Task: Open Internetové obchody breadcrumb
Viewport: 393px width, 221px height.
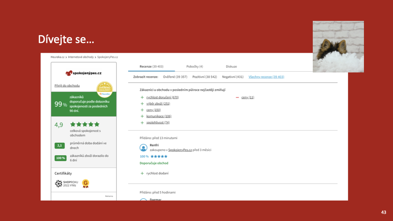Action: (81, 57)
